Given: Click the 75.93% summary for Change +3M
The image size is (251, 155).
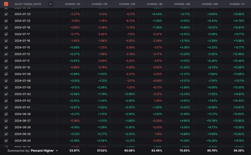Looking at the screenshot, I should click(185, 151).
